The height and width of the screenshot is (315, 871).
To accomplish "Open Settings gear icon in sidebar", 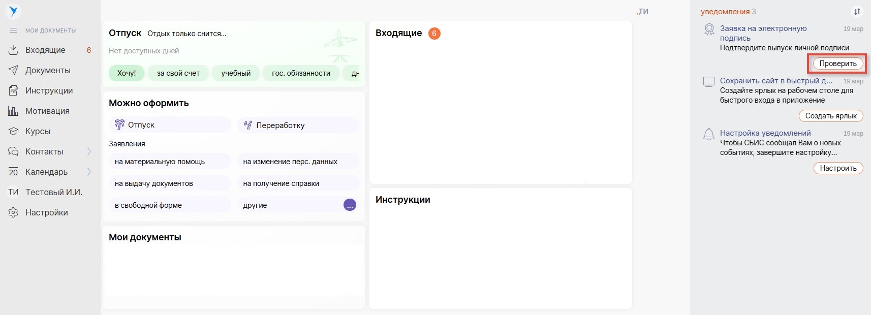I will click(13, 212).
